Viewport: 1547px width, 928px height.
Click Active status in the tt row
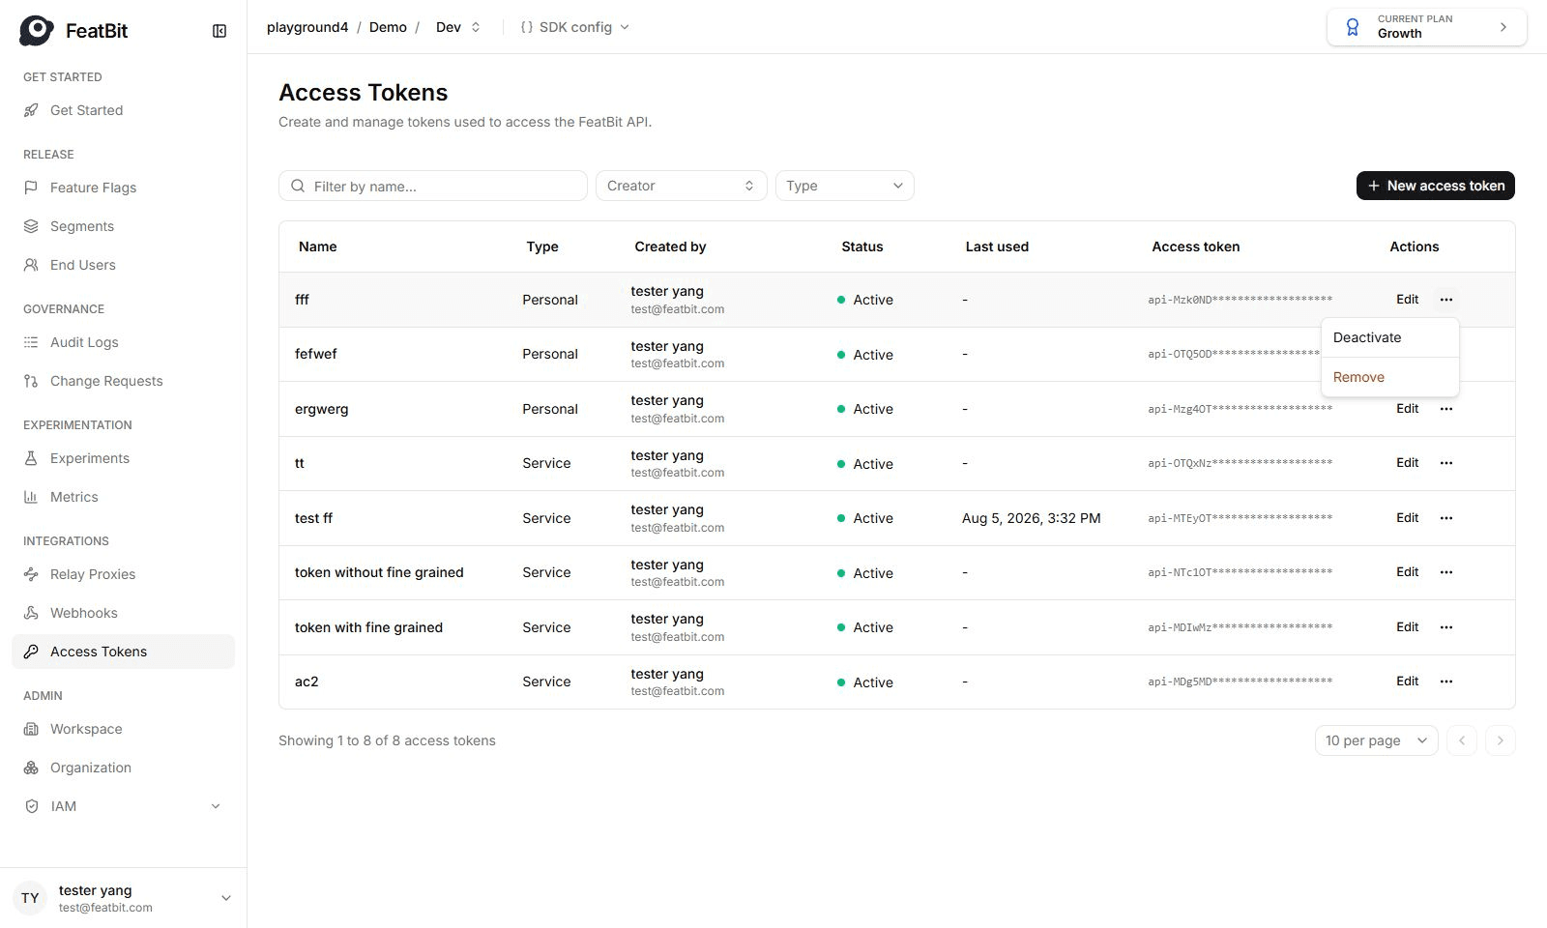(x=865, y=464)
